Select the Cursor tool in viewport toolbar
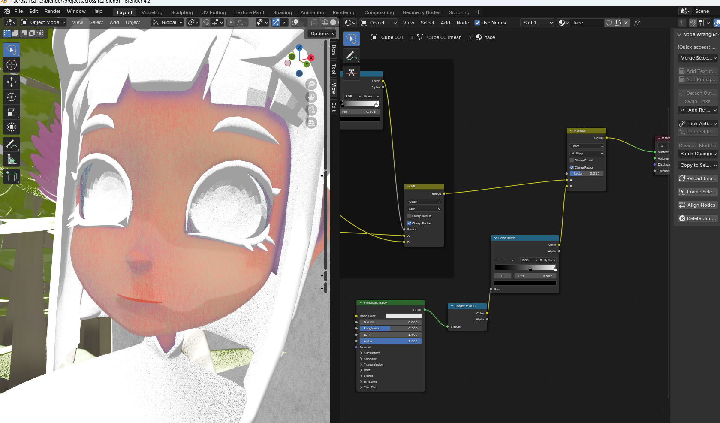This screenshot has width=720, height=423. (x=12, y=65)
